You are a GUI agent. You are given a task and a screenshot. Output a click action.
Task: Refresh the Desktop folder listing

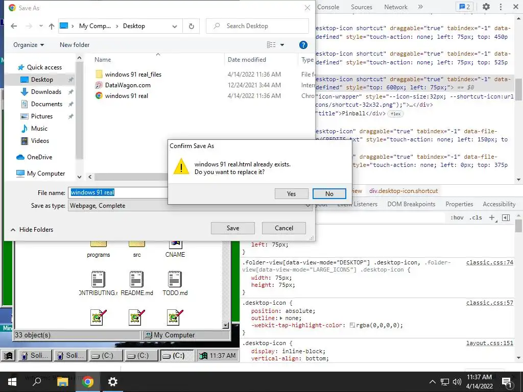click(192, 26)
